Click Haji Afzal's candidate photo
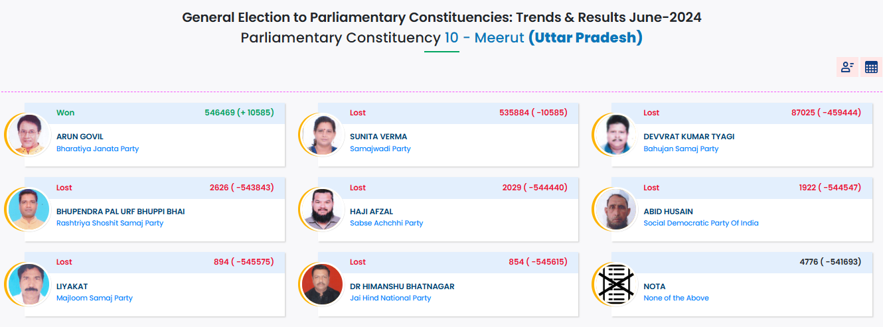 (322, 210)
